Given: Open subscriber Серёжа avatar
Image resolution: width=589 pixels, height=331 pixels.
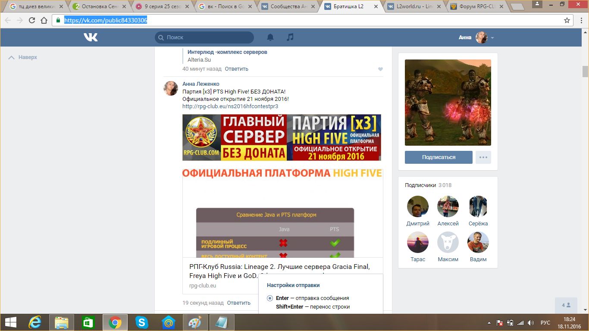Looking at the screenshot, I should pos(478,206).
